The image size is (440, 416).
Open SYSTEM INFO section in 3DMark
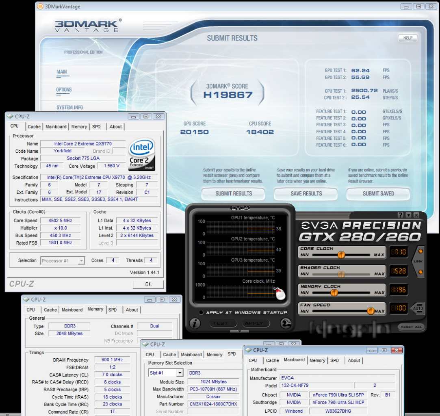[x=69, y=107]
